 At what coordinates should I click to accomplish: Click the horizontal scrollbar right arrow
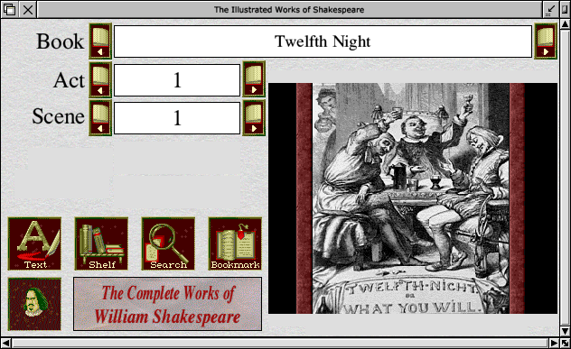click(x=554, y=343)
